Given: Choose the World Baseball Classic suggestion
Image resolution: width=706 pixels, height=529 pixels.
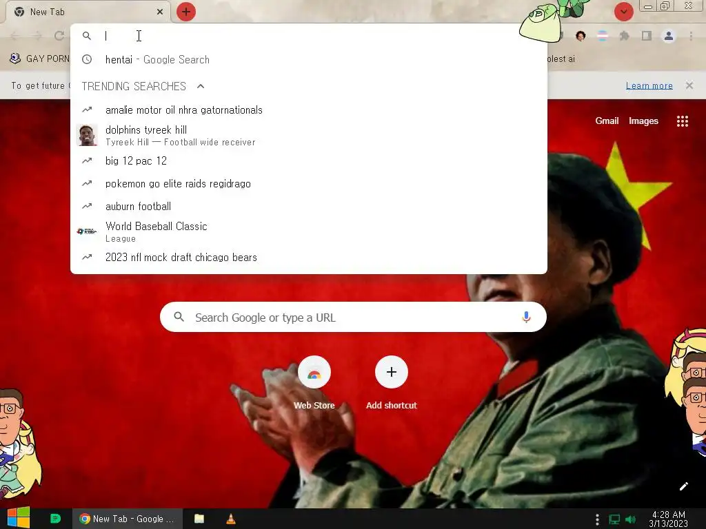Looking at the screenshot, I should (x=309, y=231).
